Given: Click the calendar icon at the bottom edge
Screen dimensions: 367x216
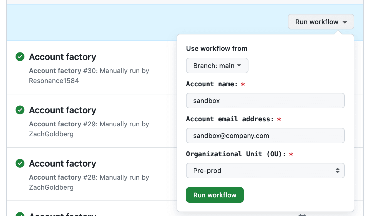Looking at the screenshot, I should pyautogui.click(x=302, y=215).
